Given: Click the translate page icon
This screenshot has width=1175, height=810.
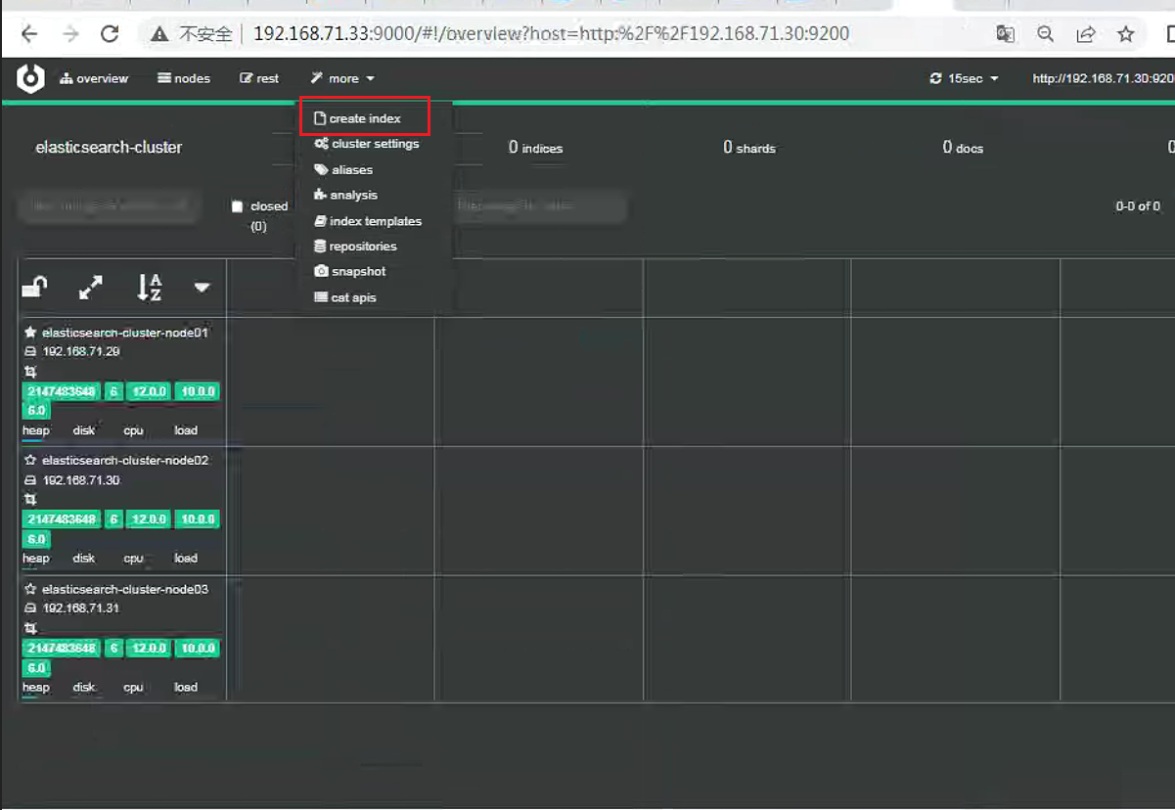Looking at the screenshot, I should [x=1006, y=34].
